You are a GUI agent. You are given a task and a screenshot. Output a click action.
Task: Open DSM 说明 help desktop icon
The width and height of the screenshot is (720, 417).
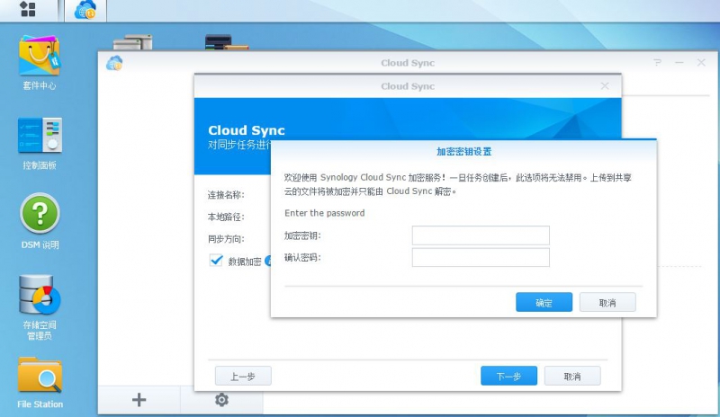point(40,214)
